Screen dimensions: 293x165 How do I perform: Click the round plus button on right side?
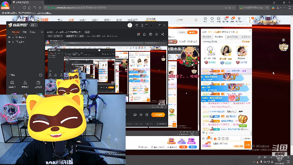click(283, 40)
